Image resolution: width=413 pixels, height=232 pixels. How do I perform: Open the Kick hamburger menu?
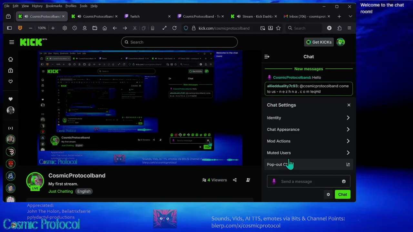click(x=12, y=42)
